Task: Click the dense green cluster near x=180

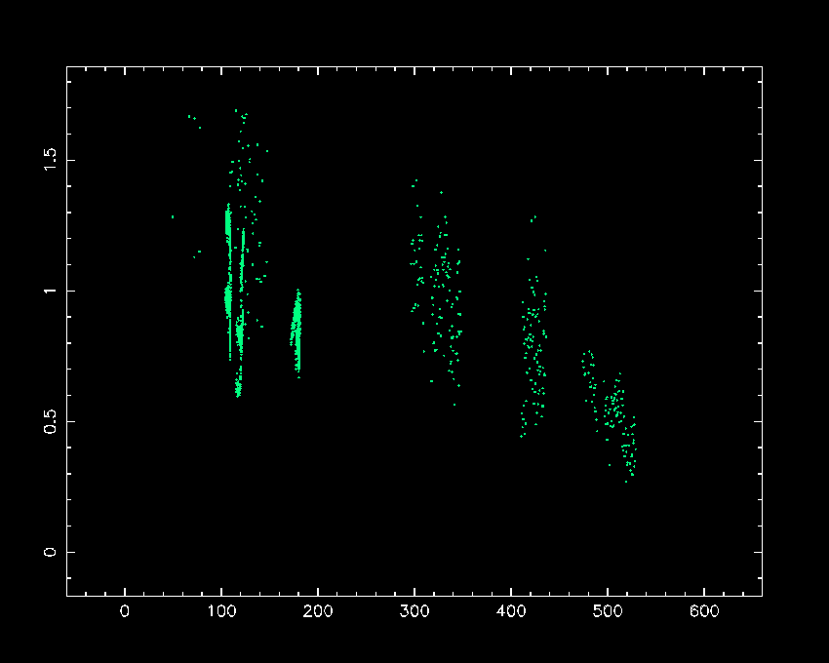Action: point(296,332)
